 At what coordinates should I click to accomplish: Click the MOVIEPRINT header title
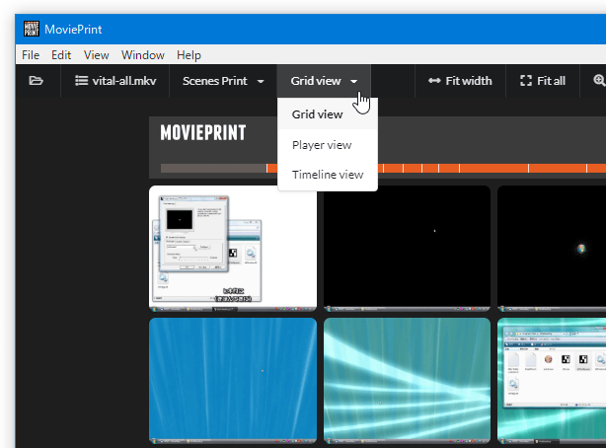[x=203, y=133]
